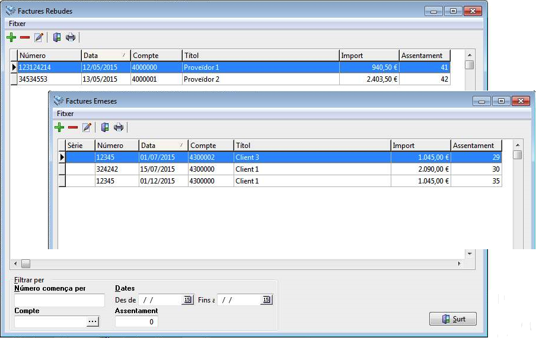
Task: Click scroll down arrow in Factures Rebudes grid
Action: point(470,253)
